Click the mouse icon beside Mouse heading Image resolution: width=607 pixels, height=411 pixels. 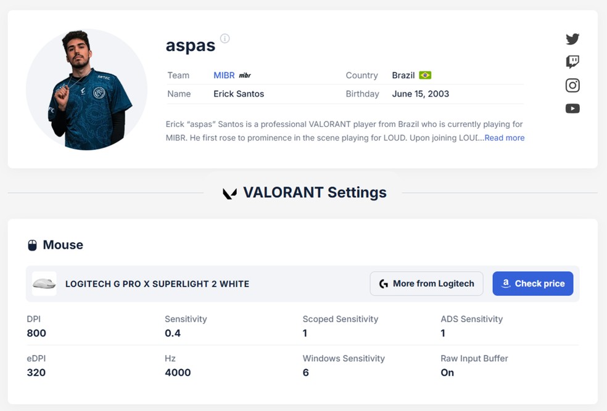pyautogui.click(x=33, y=245)
